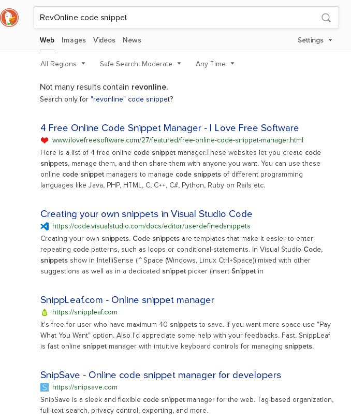Select the Web results tab
The width and height of the screenshot is (351, 419).
pos(47,40)
